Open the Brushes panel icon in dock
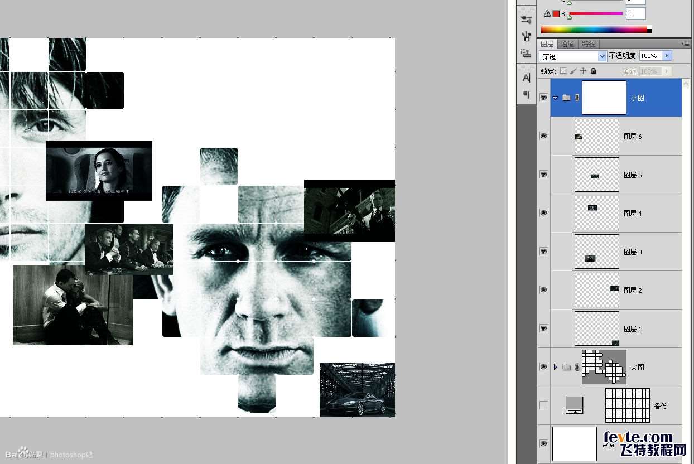Viewport: 694px width, 464px height. (x=526, y=20)
